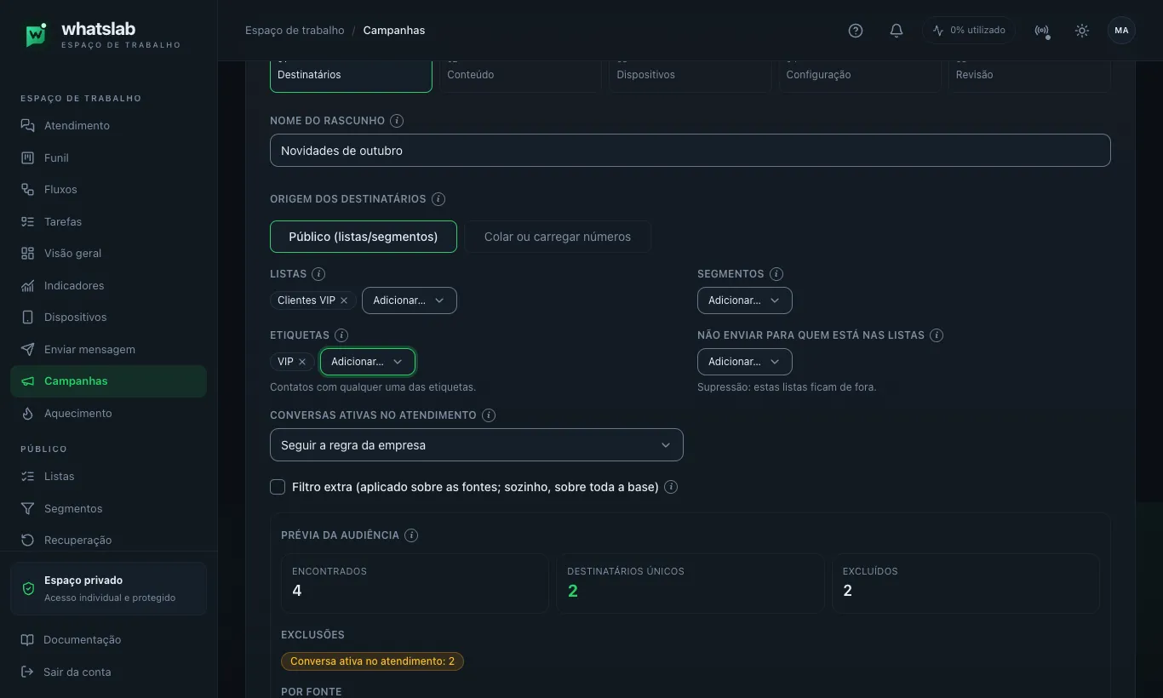Image resolution: width=1163 pixels, height=698 pixels.
Task: Open the suppression lists Adicionar dropdown
Action: click(x=745, y=362)
